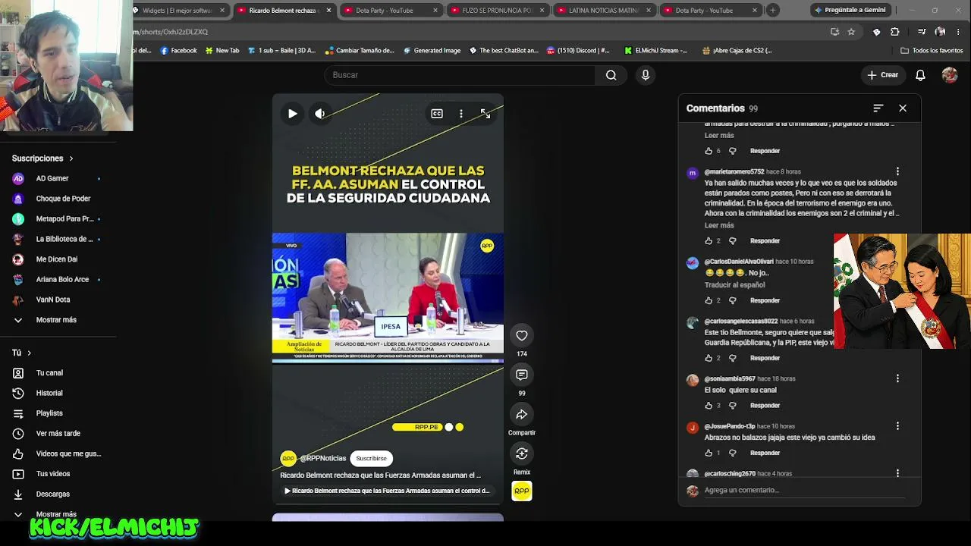Image resolution: width=971 pixels, height=546 pixels.
Task: Expand Mostrar más under subscriptions
Action: click(57, 320)
